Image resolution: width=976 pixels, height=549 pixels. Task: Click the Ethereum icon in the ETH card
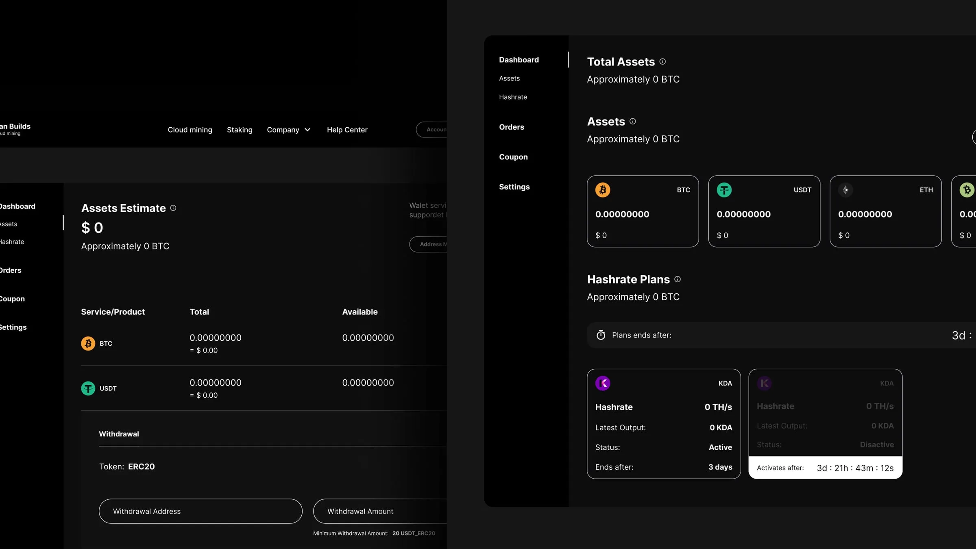845,190
